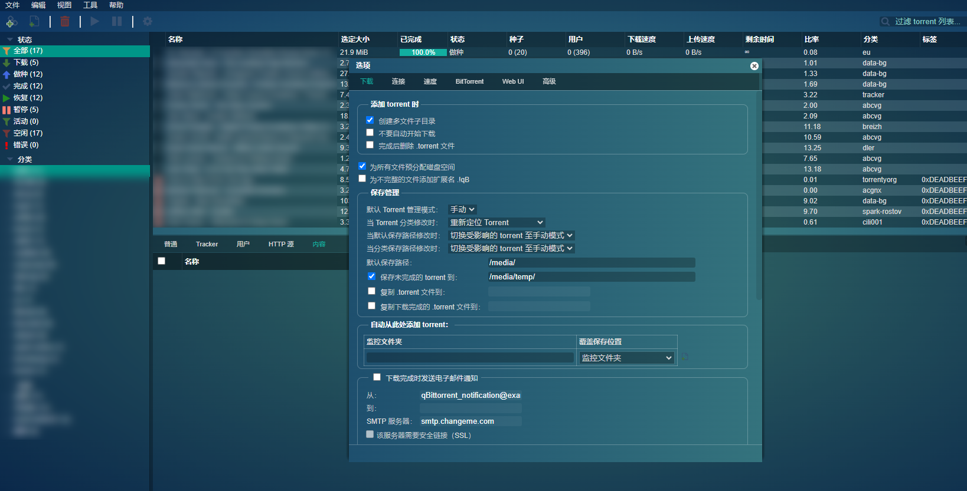Open the 工具 menu
The image size is (967, 491).
click(90, 5)
